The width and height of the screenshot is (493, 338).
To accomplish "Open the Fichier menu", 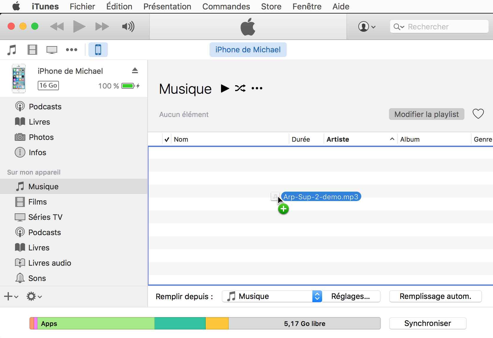I will point(82,6).
